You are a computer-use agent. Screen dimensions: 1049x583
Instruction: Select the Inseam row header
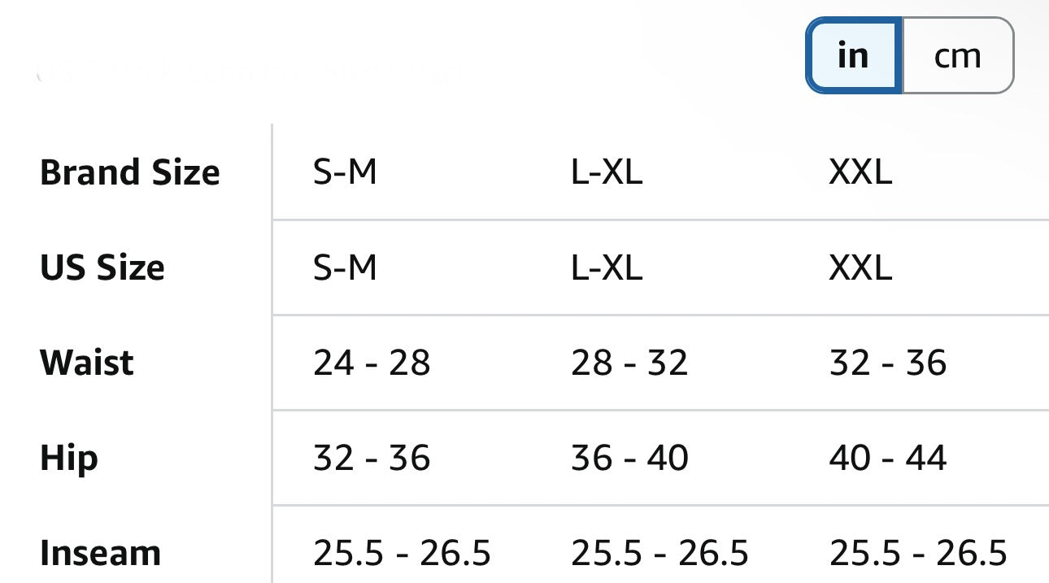(x=101, y=553)
